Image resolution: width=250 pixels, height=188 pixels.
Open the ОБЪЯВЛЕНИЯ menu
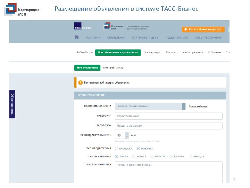[116, 38]
